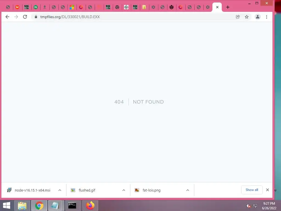This screenshot has width=281, height=211.
Task: Switch to the Microsoft logo tab
Action: coord(72,7)
